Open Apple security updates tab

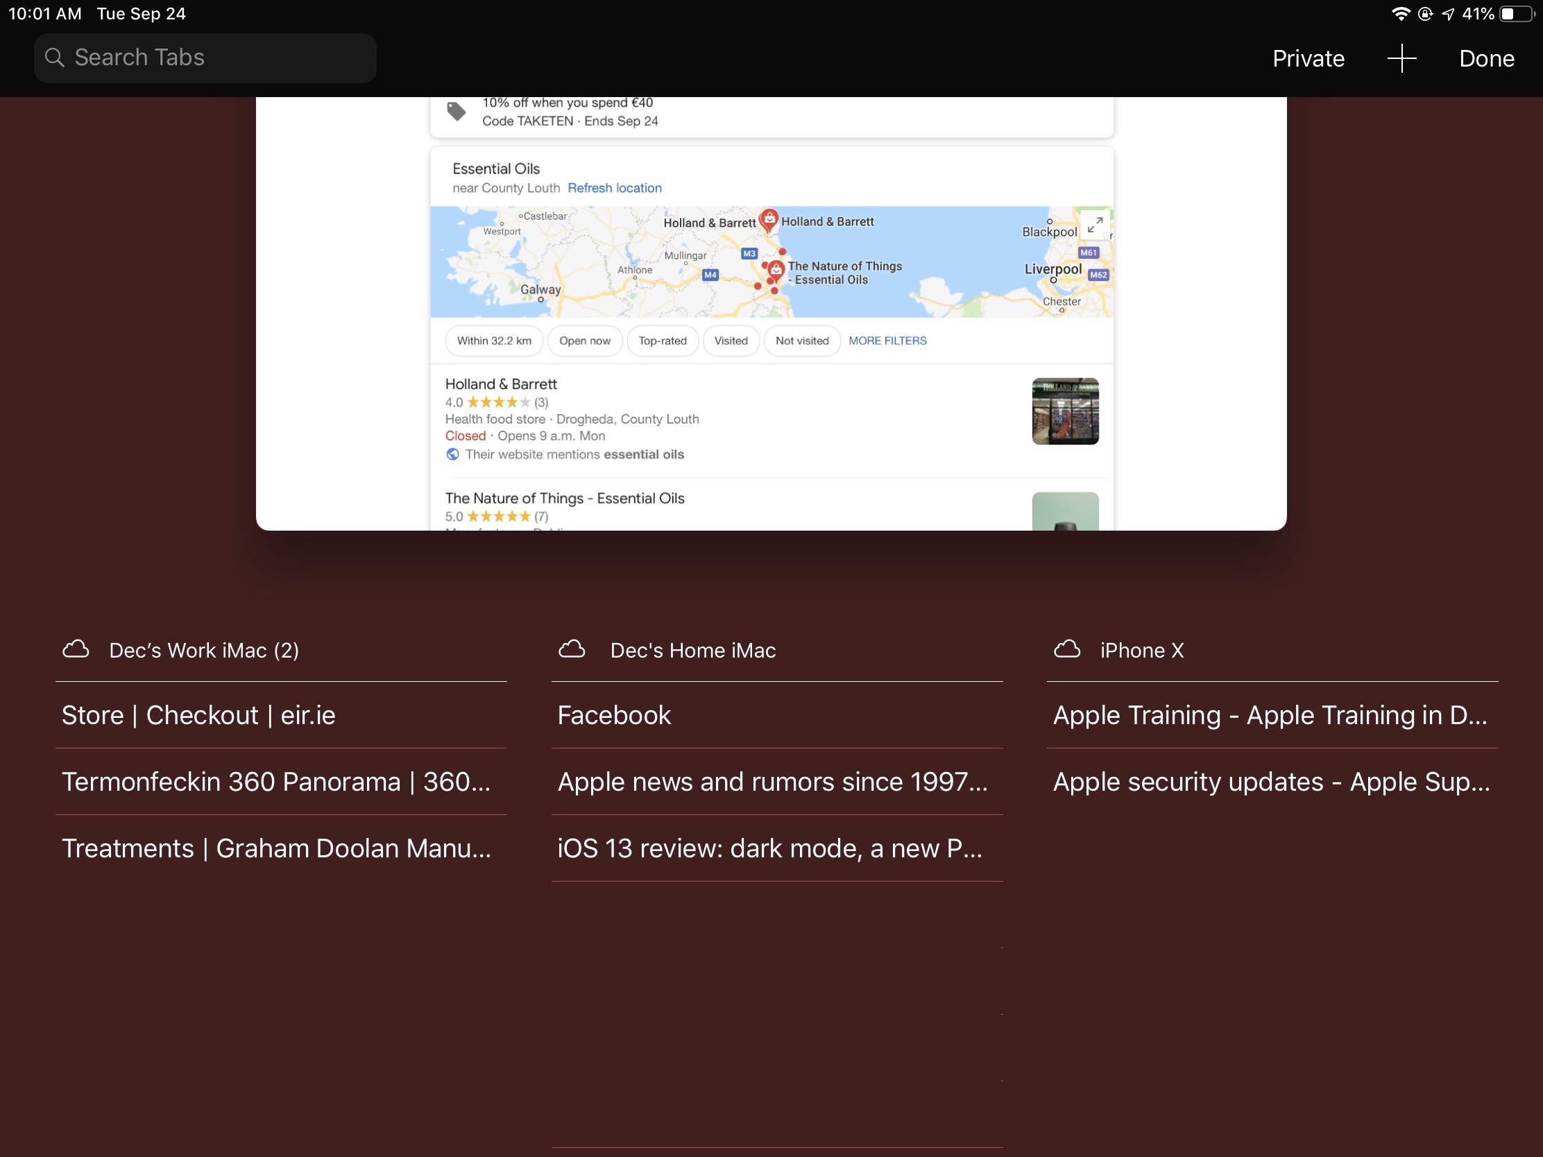point(1272,782)
